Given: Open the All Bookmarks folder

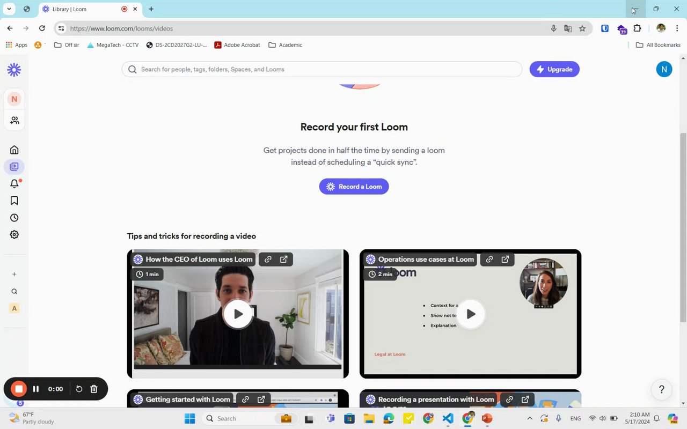Looking at the screenshot, I should pyautogui.click(x=657, y=45).
